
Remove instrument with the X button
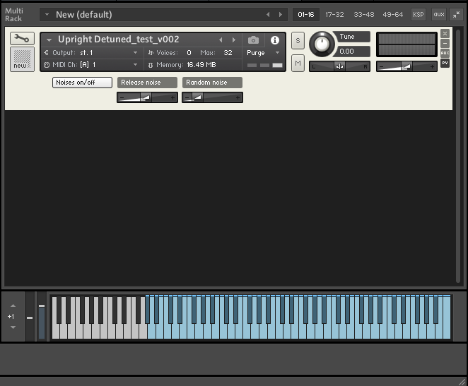point(445,33)
